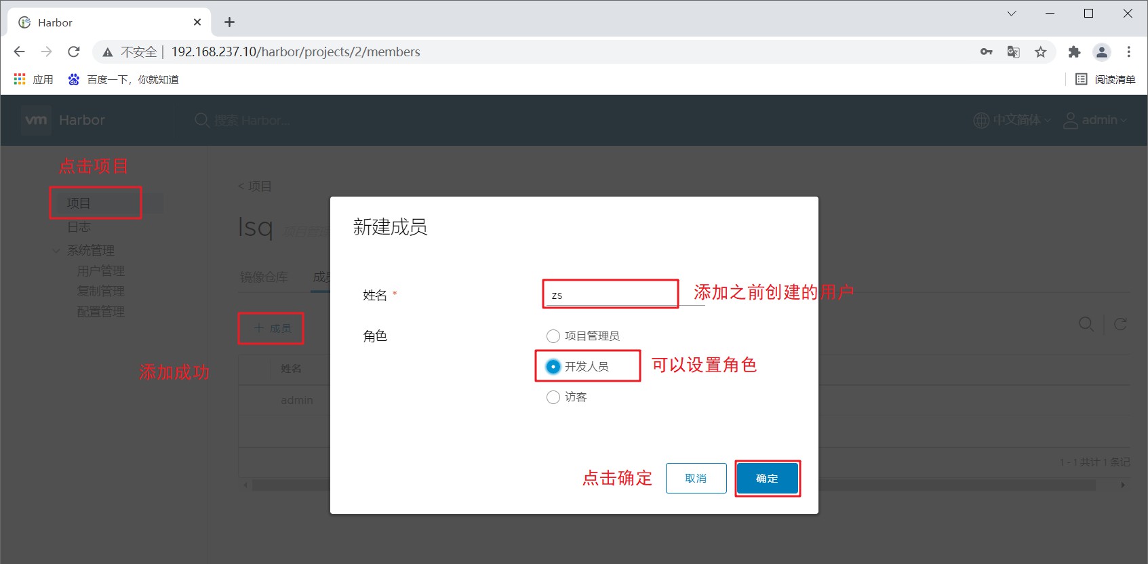Open Chrome three-dot menu
Screen dimensions: 1148x564
tap(1128, 52)
